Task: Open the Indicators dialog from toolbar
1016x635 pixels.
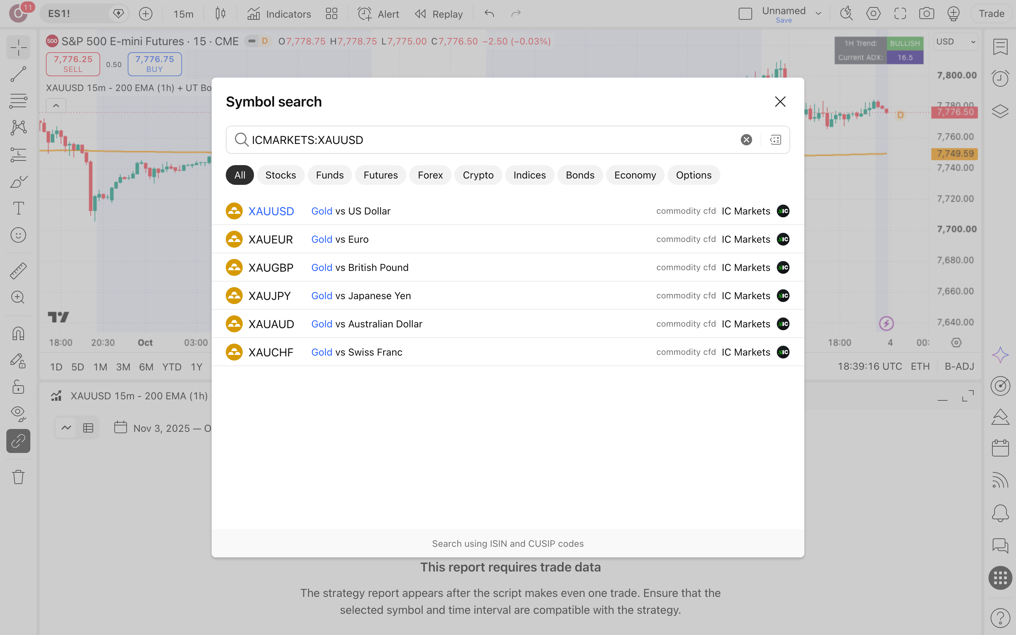Action: pos(279,14)
